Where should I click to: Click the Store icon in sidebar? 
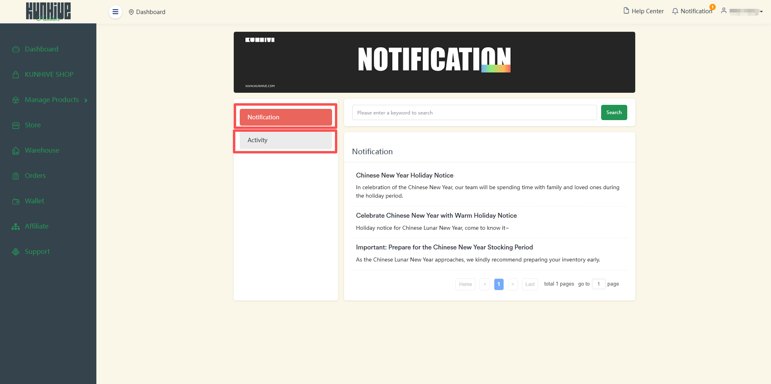(16, 125)
